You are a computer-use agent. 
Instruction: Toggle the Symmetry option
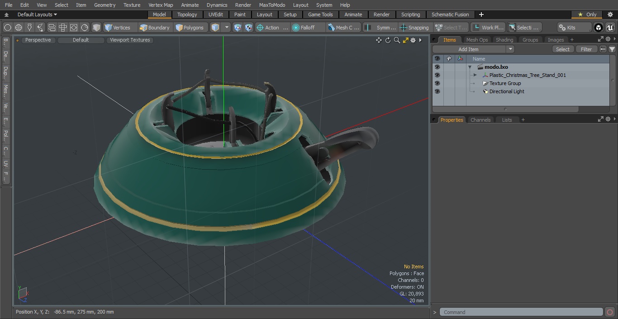pos(380,28)
